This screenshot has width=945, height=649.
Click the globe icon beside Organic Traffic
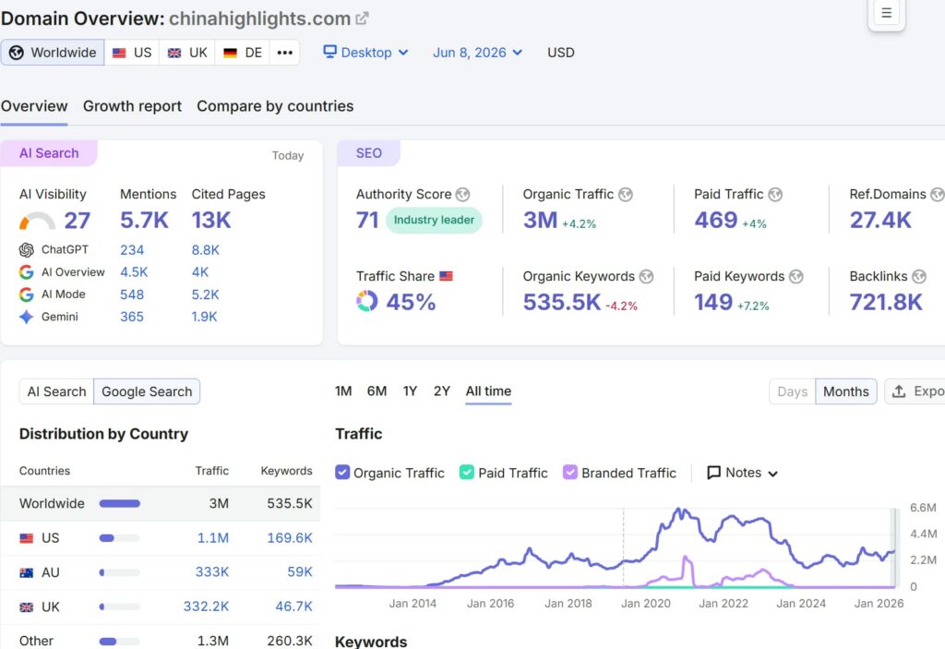click(626, 194)
